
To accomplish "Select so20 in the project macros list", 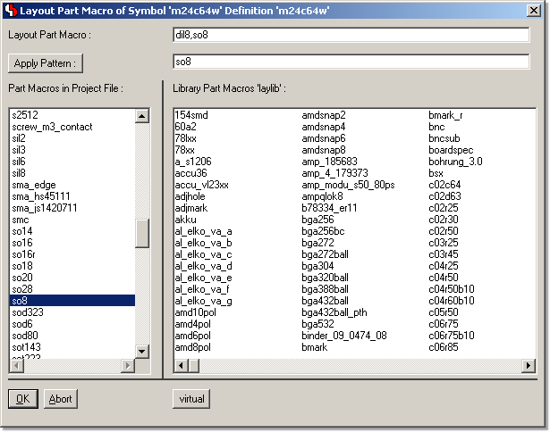I will click(x=22, y=278).
